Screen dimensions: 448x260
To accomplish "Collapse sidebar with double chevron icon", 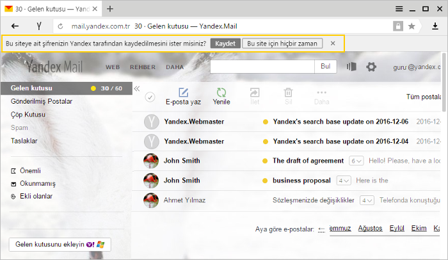I will coord(137,88).
